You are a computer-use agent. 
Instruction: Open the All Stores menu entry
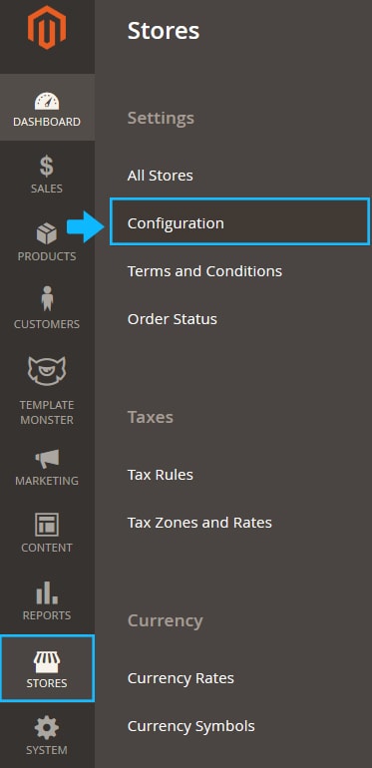click(160, 176)
